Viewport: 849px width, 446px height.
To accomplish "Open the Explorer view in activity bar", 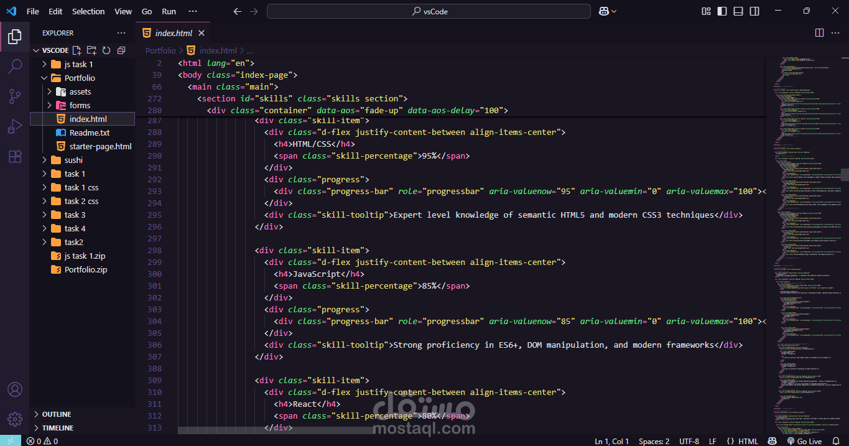I will (15, 37).
